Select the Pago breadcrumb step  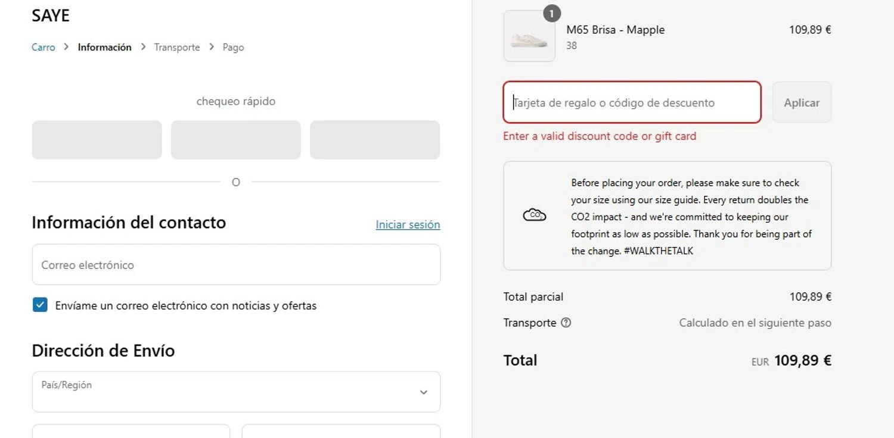[233, 47]
